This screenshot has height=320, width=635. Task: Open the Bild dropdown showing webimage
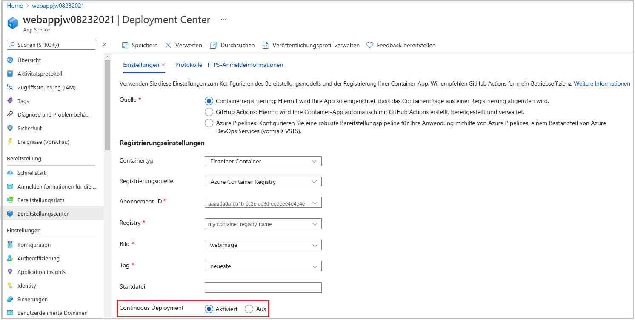(263, 245)
